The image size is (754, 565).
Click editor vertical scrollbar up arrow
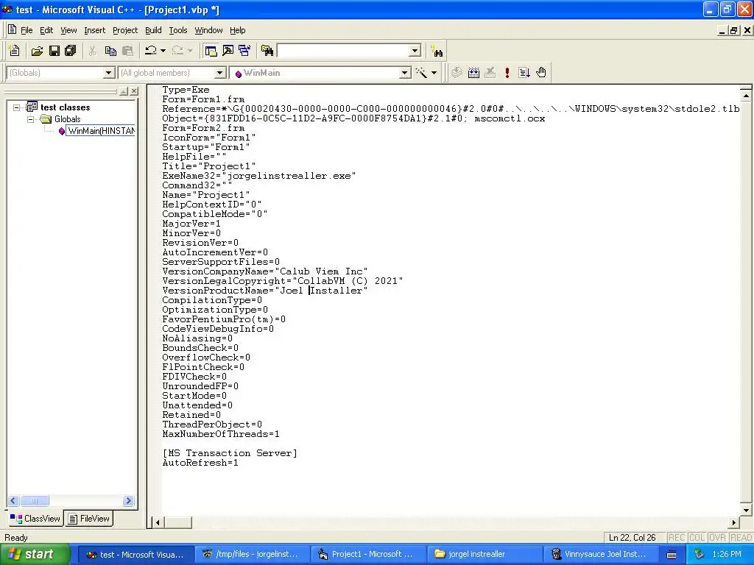(746, 96)
